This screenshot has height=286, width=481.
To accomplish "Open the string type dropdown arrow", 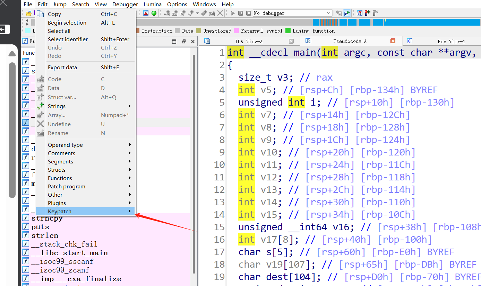I will point(197,13).
